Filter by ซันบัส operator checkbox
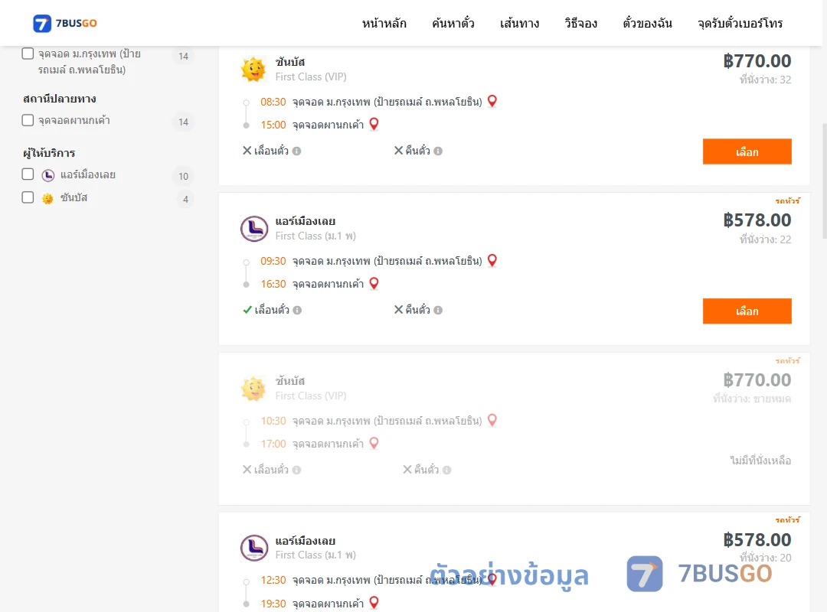The height and width of the screenshot is (612, 827). click(x=28, y=197)
